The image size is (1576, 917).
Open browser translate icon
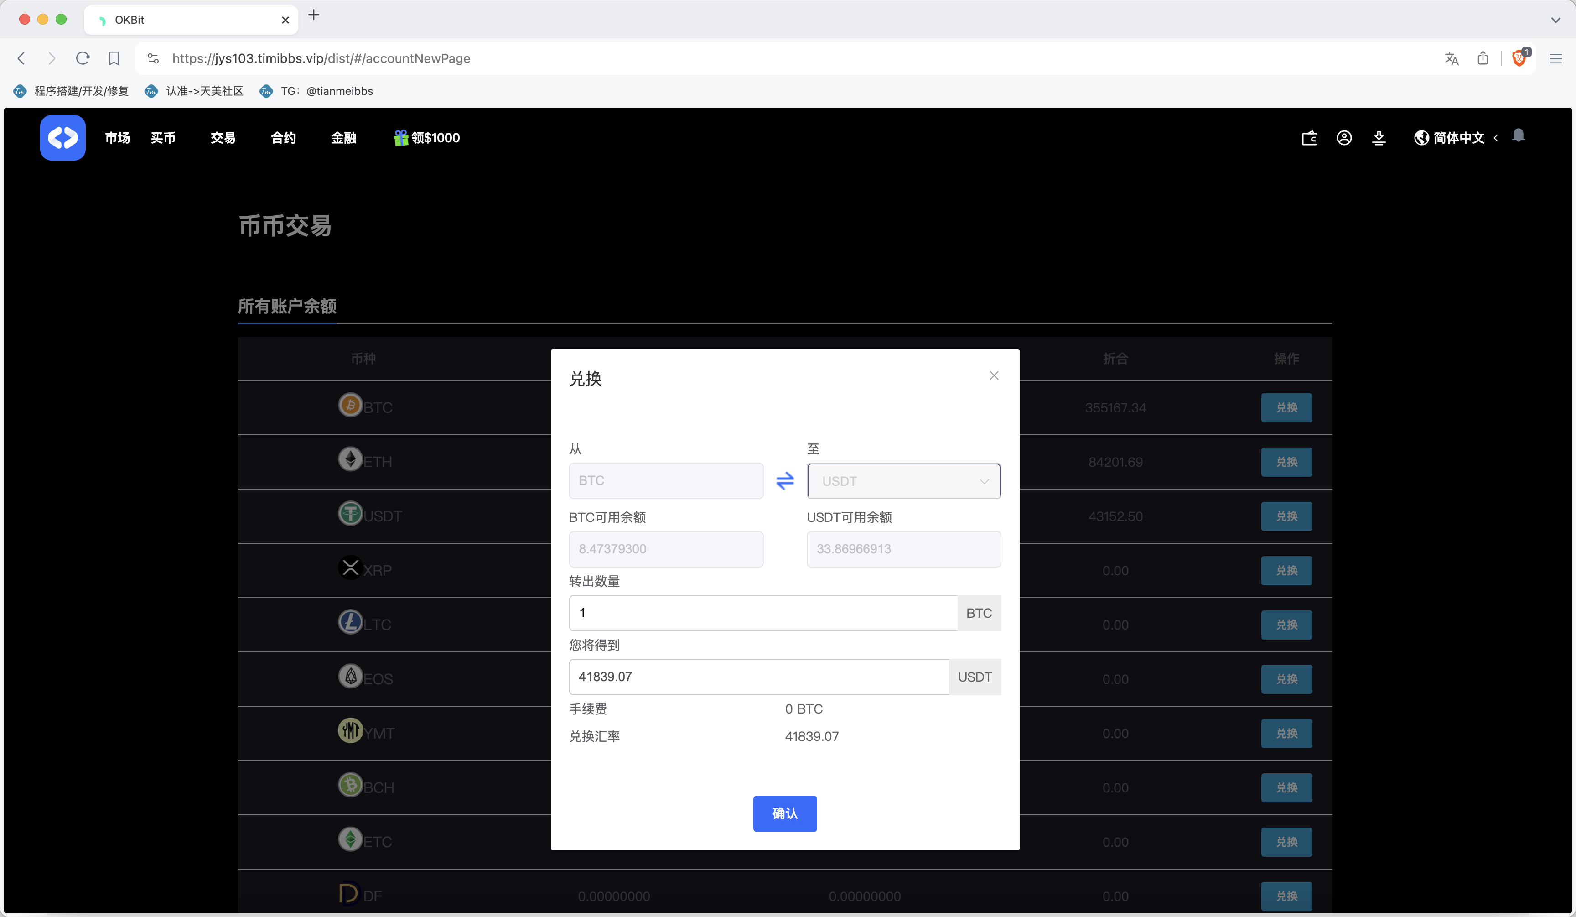pos(1452,59)
